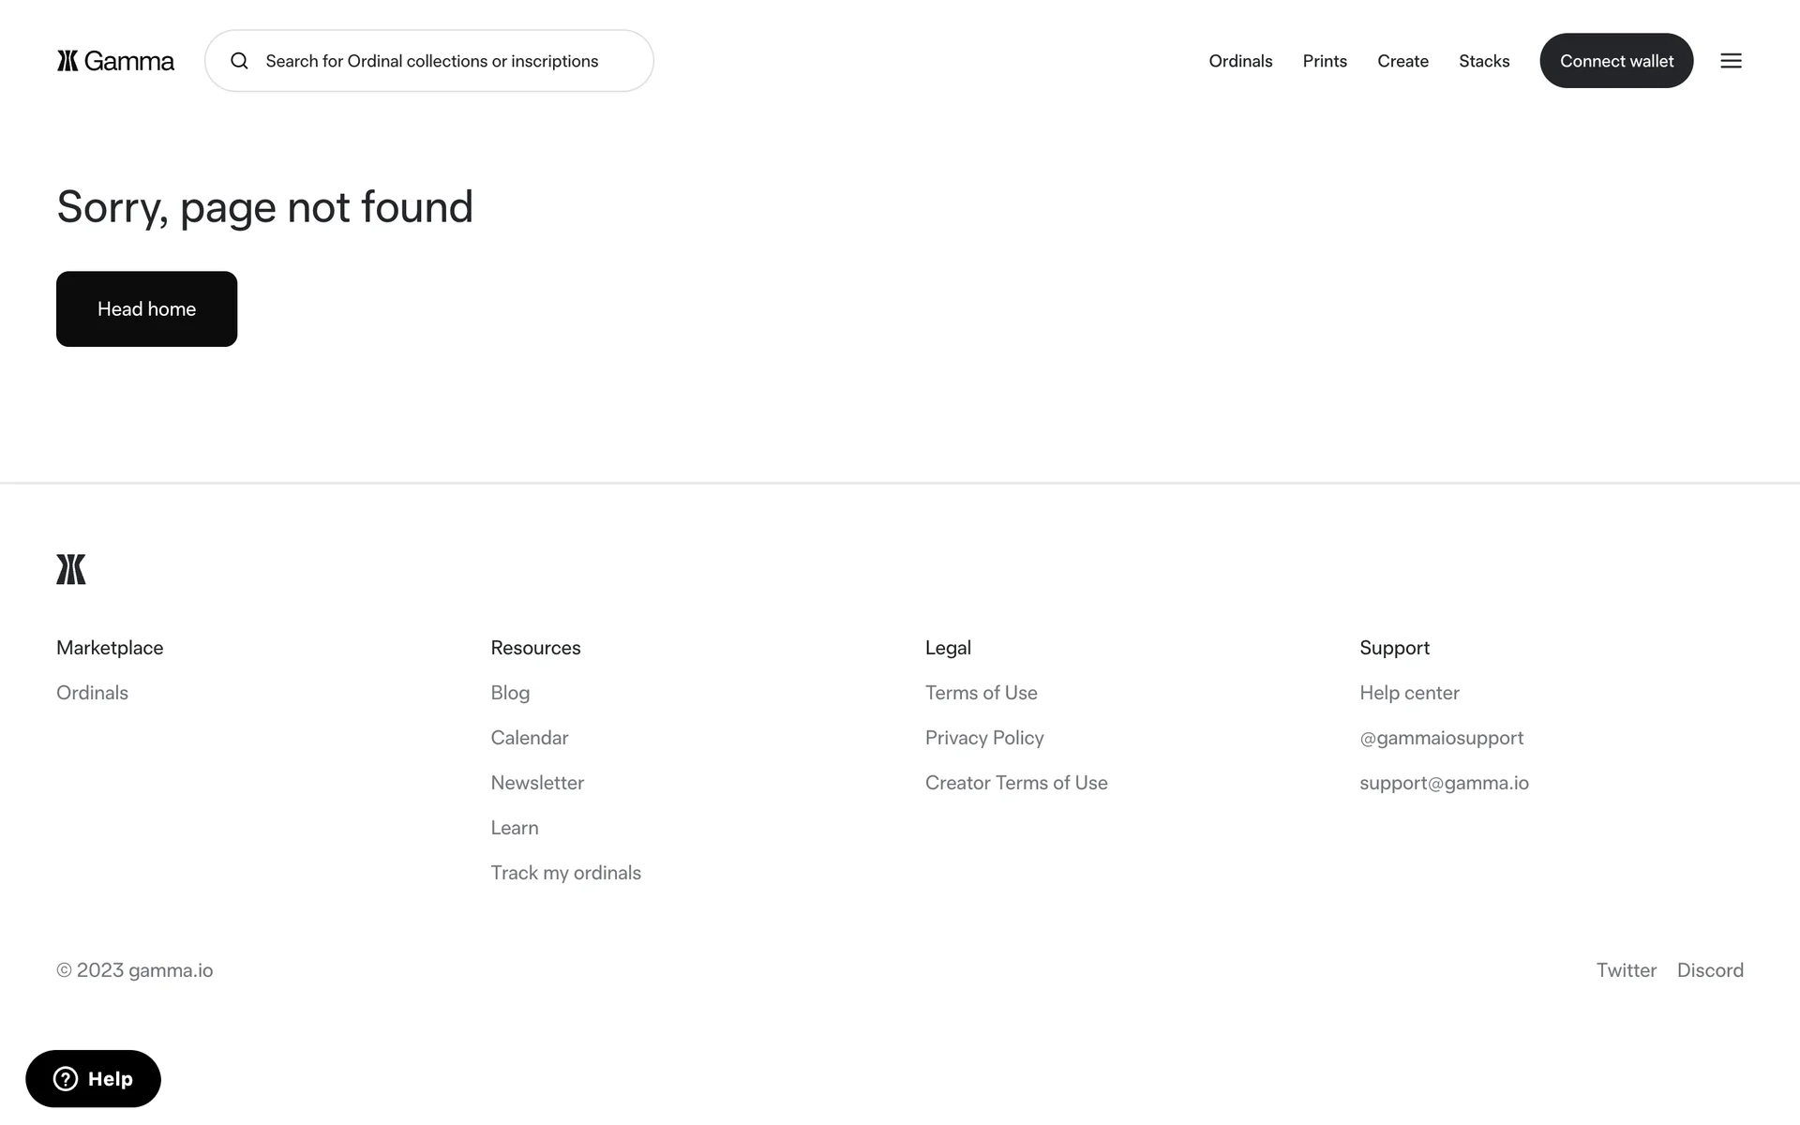This screenshot has height=1125, width=1800.
Task: Open the Discord footer link
Action: coord(1709,970)
